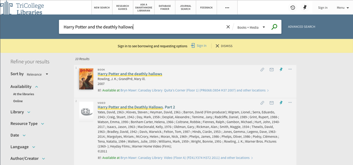Screen dimensions: 353x165
Task: Open Ask a Swarthmore Librarian
Action: tap(144, 8)
